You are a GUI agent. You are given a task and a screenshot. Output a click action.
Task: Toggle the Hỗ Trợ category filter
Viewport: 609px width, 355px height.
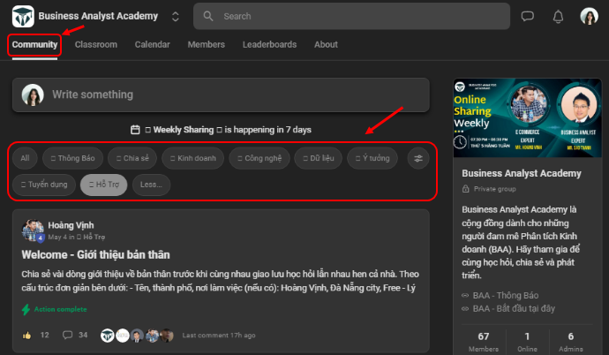(103, 185)
